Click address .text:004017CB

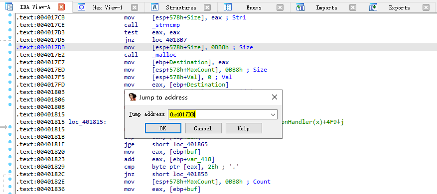point(40,17)
